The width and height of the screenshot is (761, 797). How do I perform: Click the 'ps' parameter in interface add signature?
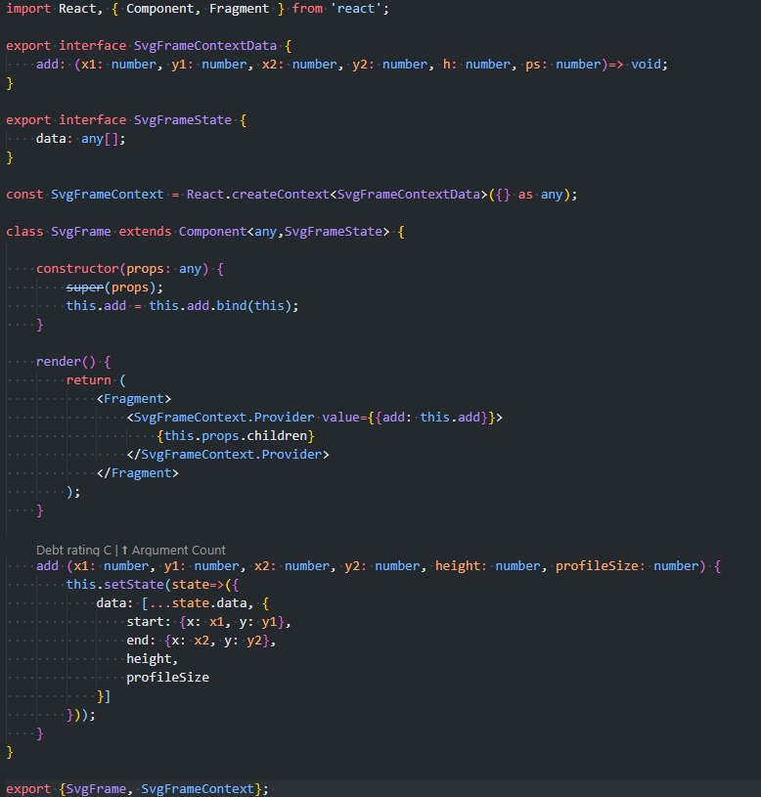tap(533, 65)
